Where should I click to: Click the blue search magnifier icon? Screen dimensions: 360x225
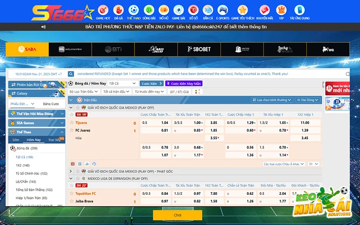coord(71,74)
